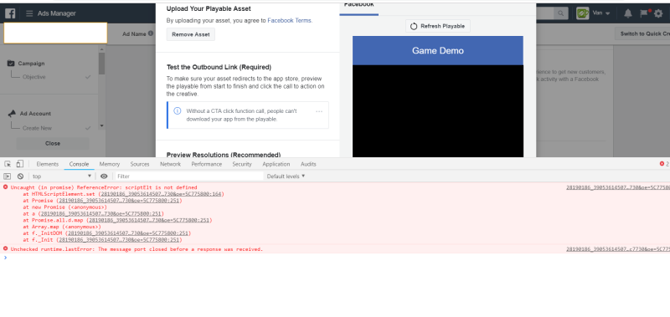Click the Remove Asset button
The image size is (670, 317).
[x=191, y=34]
